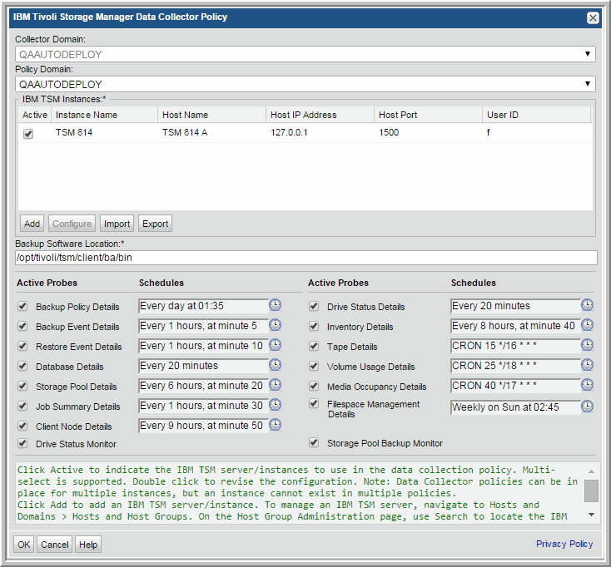Click clock icon next to Client Node Details

point(276,426)
